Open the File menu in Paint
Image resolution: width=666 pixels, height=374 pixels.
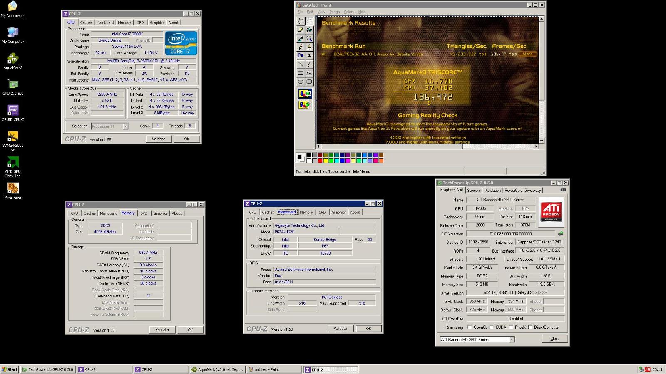300,12
